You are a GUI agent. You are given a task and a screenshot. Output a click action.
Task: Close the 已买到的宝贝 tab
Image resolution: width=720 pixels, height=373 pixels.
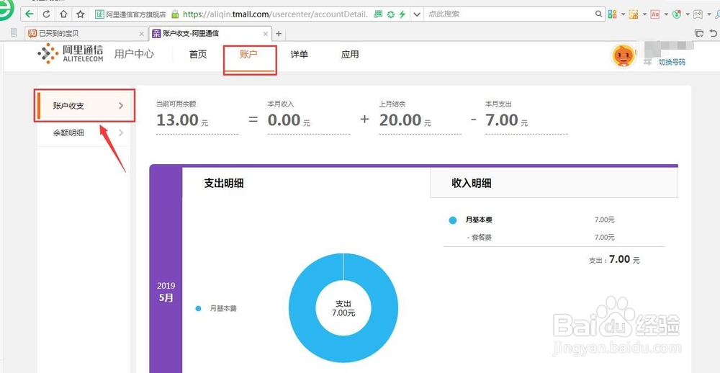pos(141,34)
